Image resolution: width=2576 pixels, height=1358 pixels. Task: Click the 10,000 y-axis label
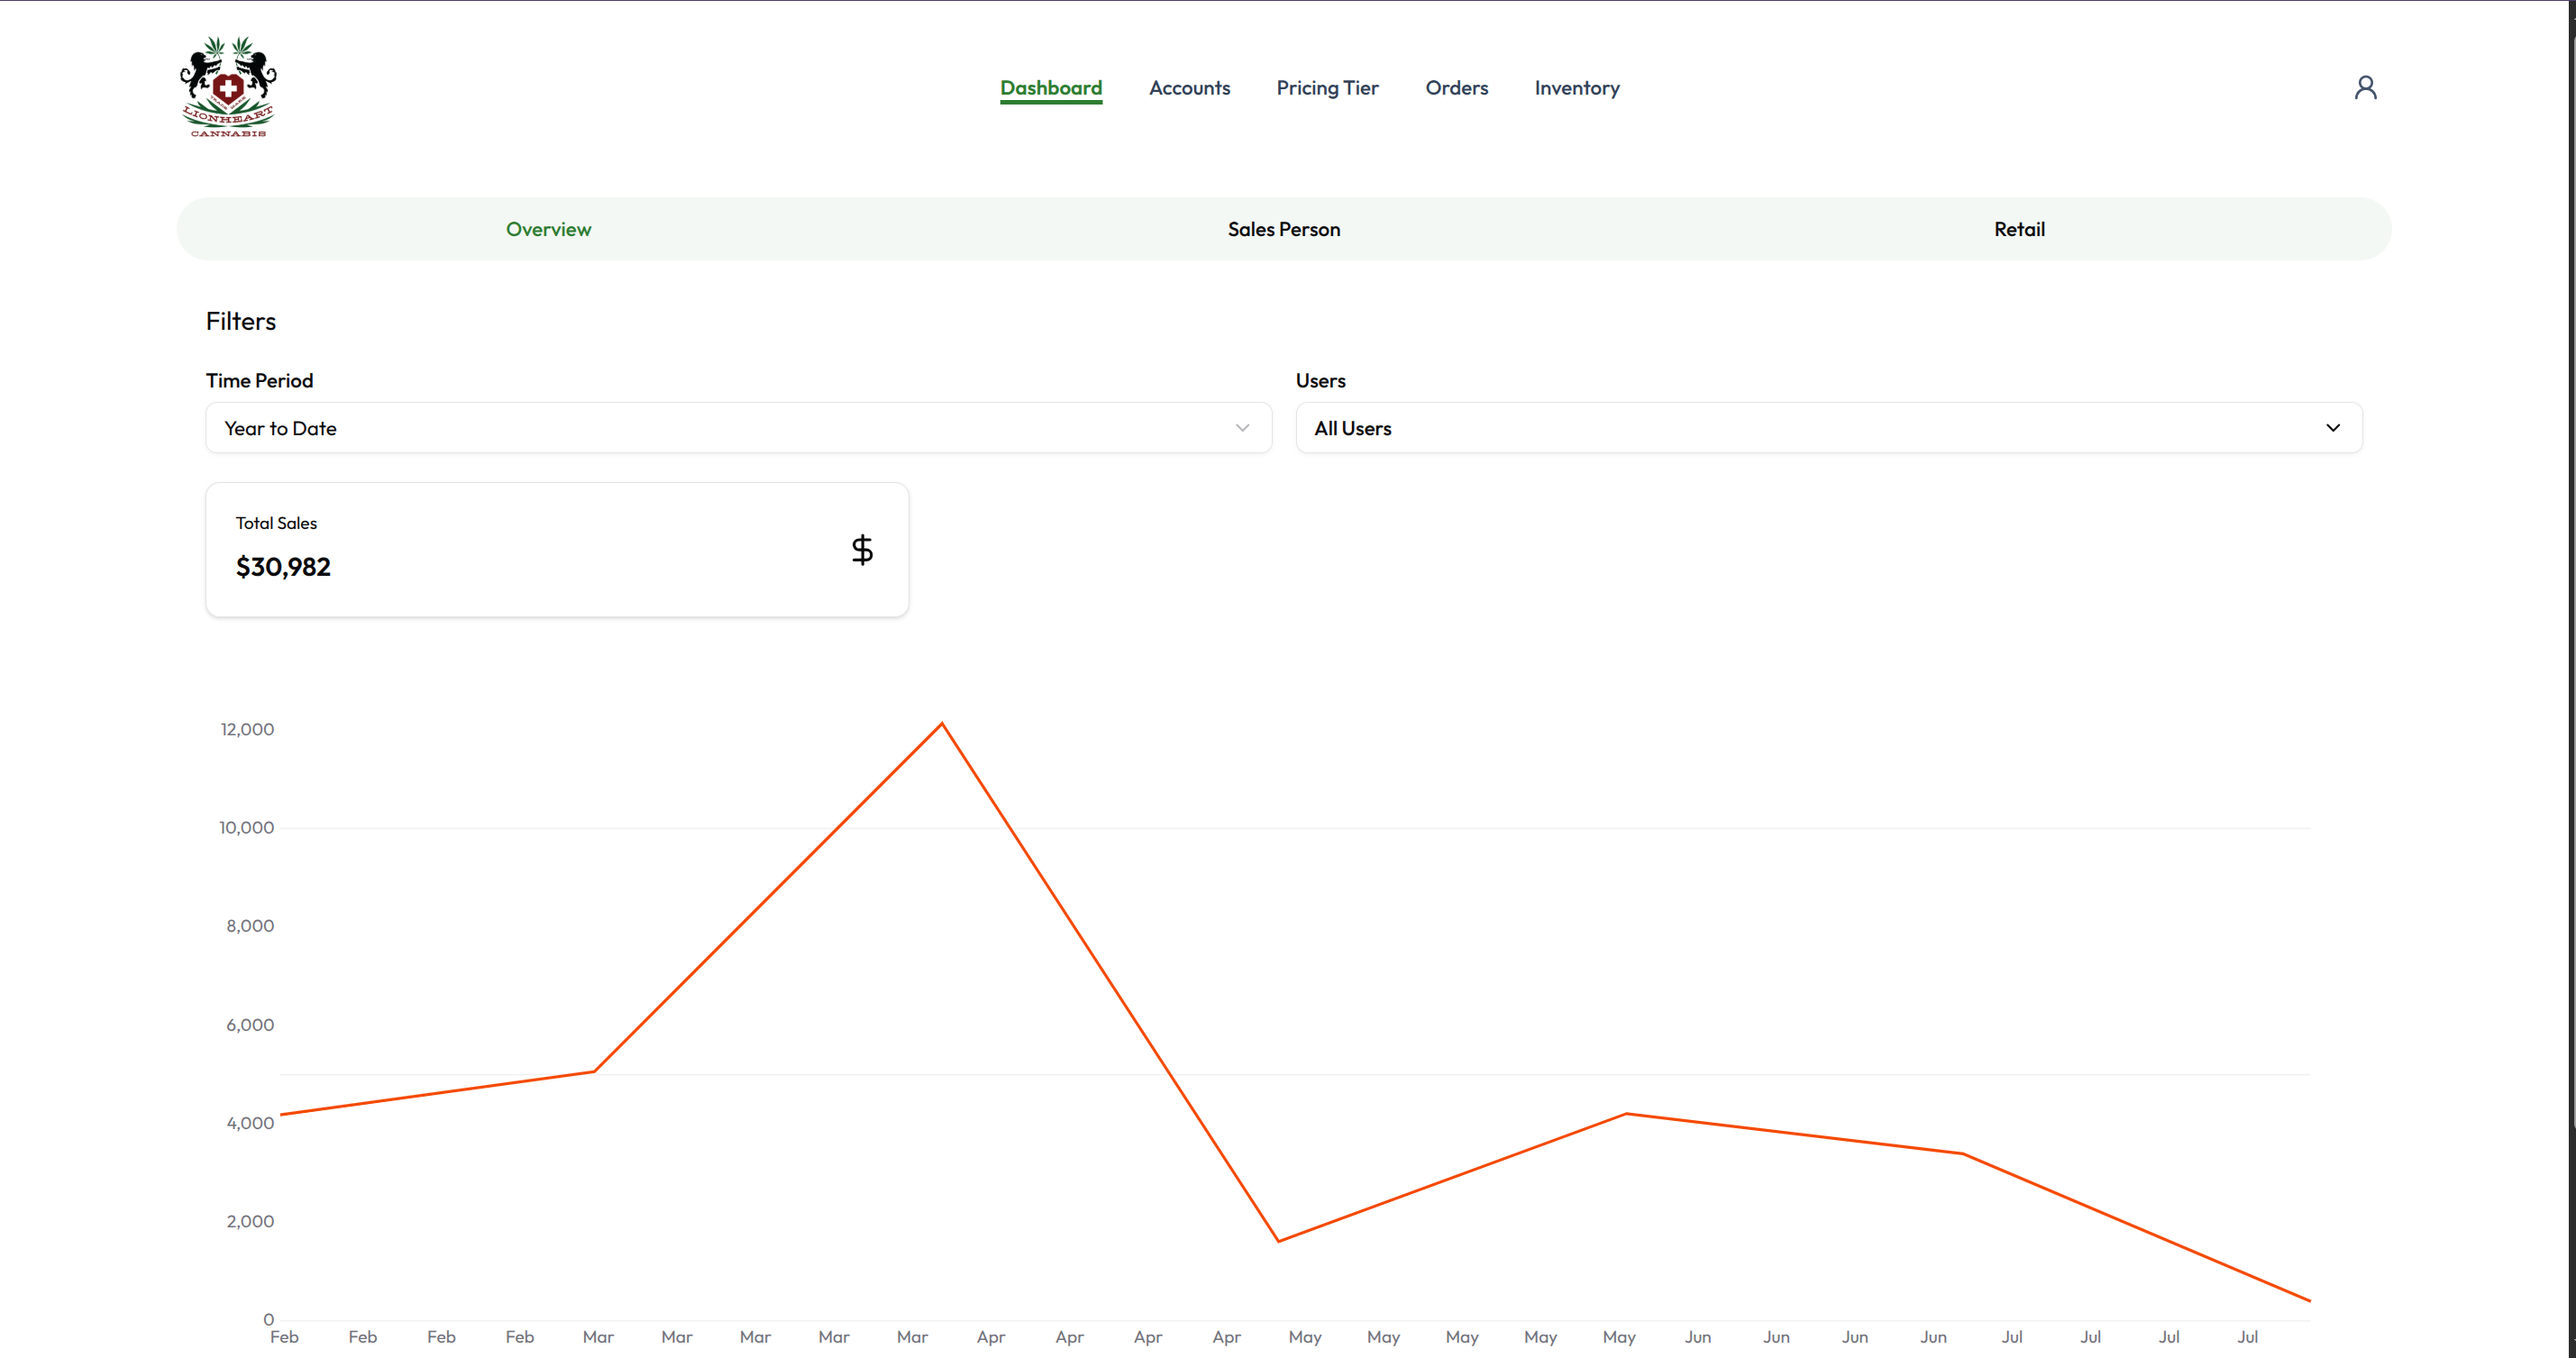coord(246,827)
